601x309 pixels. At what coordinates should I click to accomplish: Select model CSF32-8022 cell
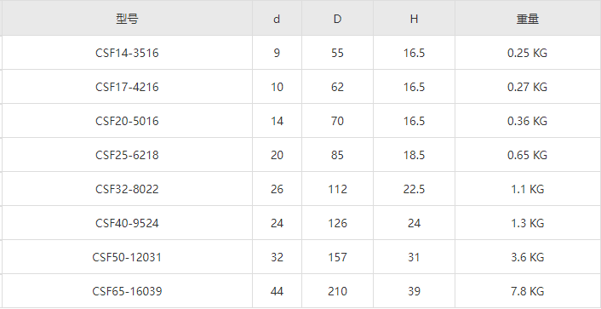[127, 189]
